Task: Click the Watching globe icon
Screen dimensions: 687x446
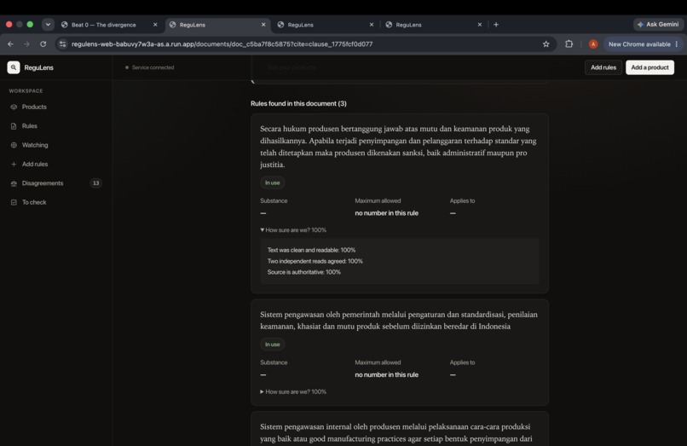Action: tap(14, 145)
